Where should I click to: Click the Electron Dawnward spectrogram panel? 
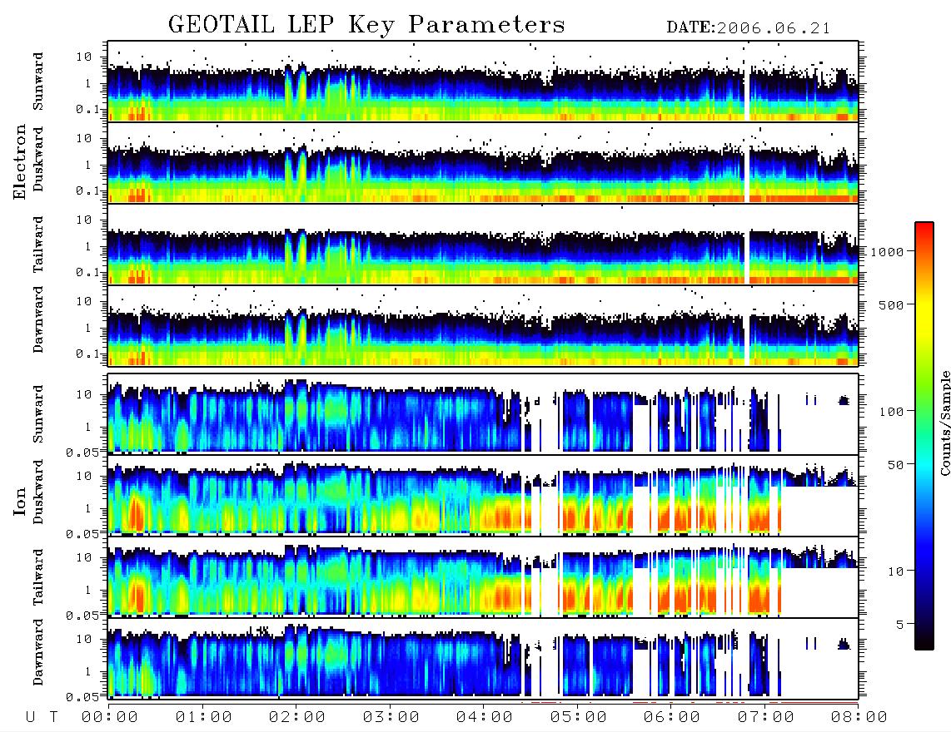tap(483, 325)
